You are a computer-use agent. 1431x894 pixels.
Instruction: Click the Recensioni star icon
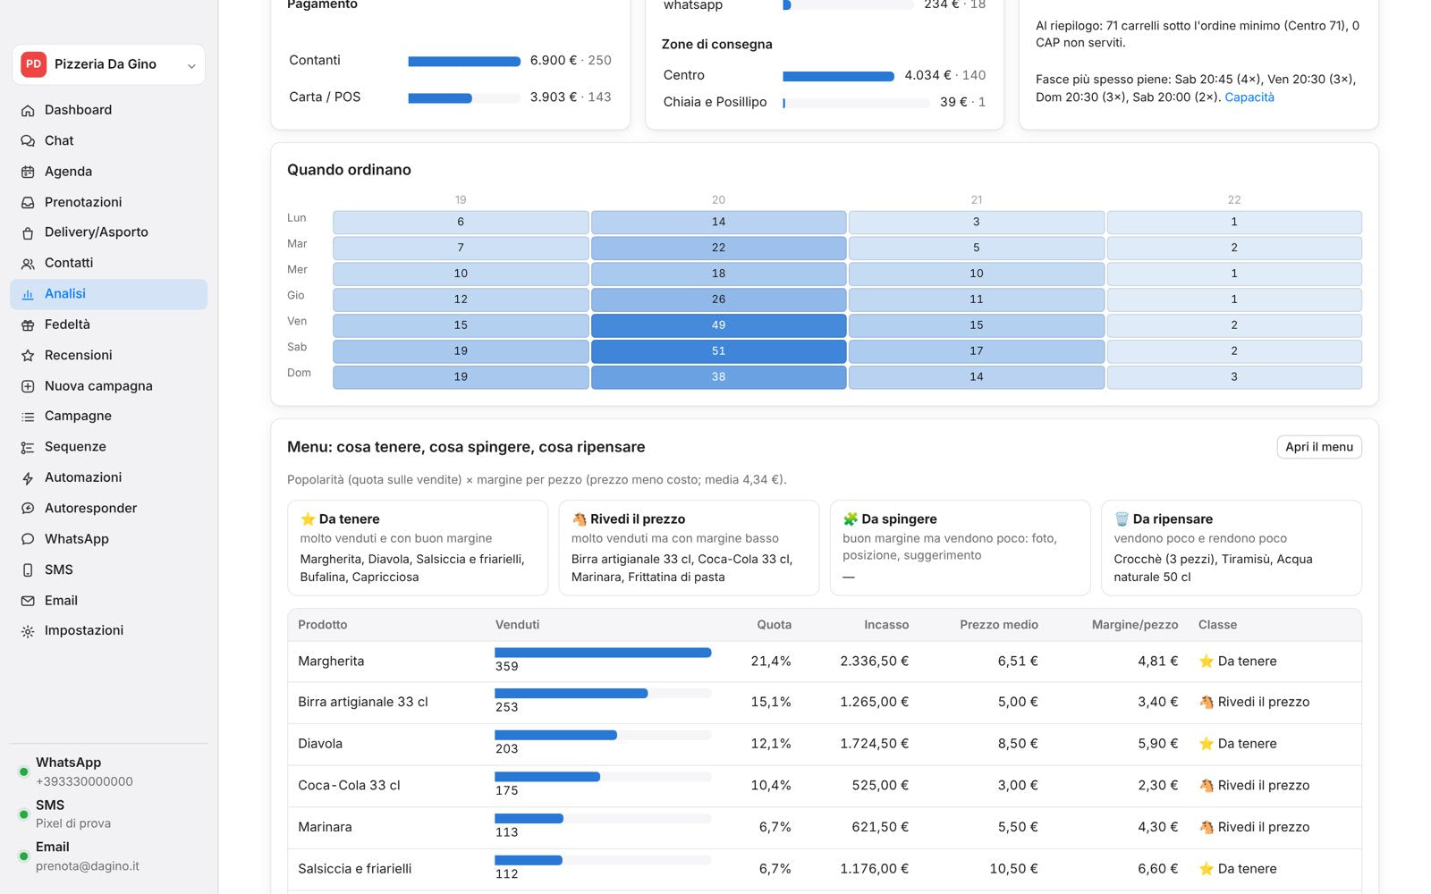point(28,355)
